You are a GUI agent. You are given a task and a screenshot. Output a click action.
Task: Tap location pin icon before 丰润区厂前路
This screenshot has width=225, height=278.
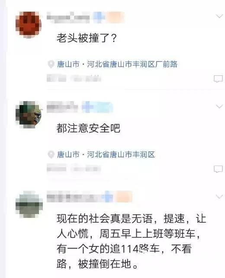click(51, 64)
